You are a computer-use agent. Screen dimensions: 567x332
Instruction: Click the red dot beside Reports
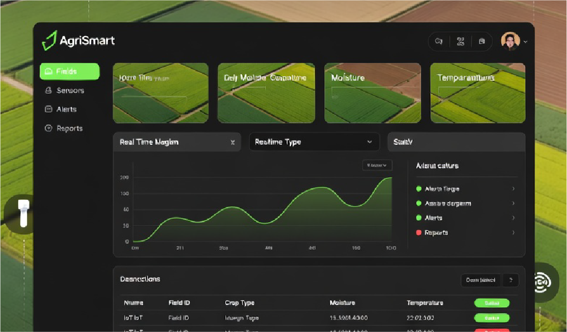419,233
